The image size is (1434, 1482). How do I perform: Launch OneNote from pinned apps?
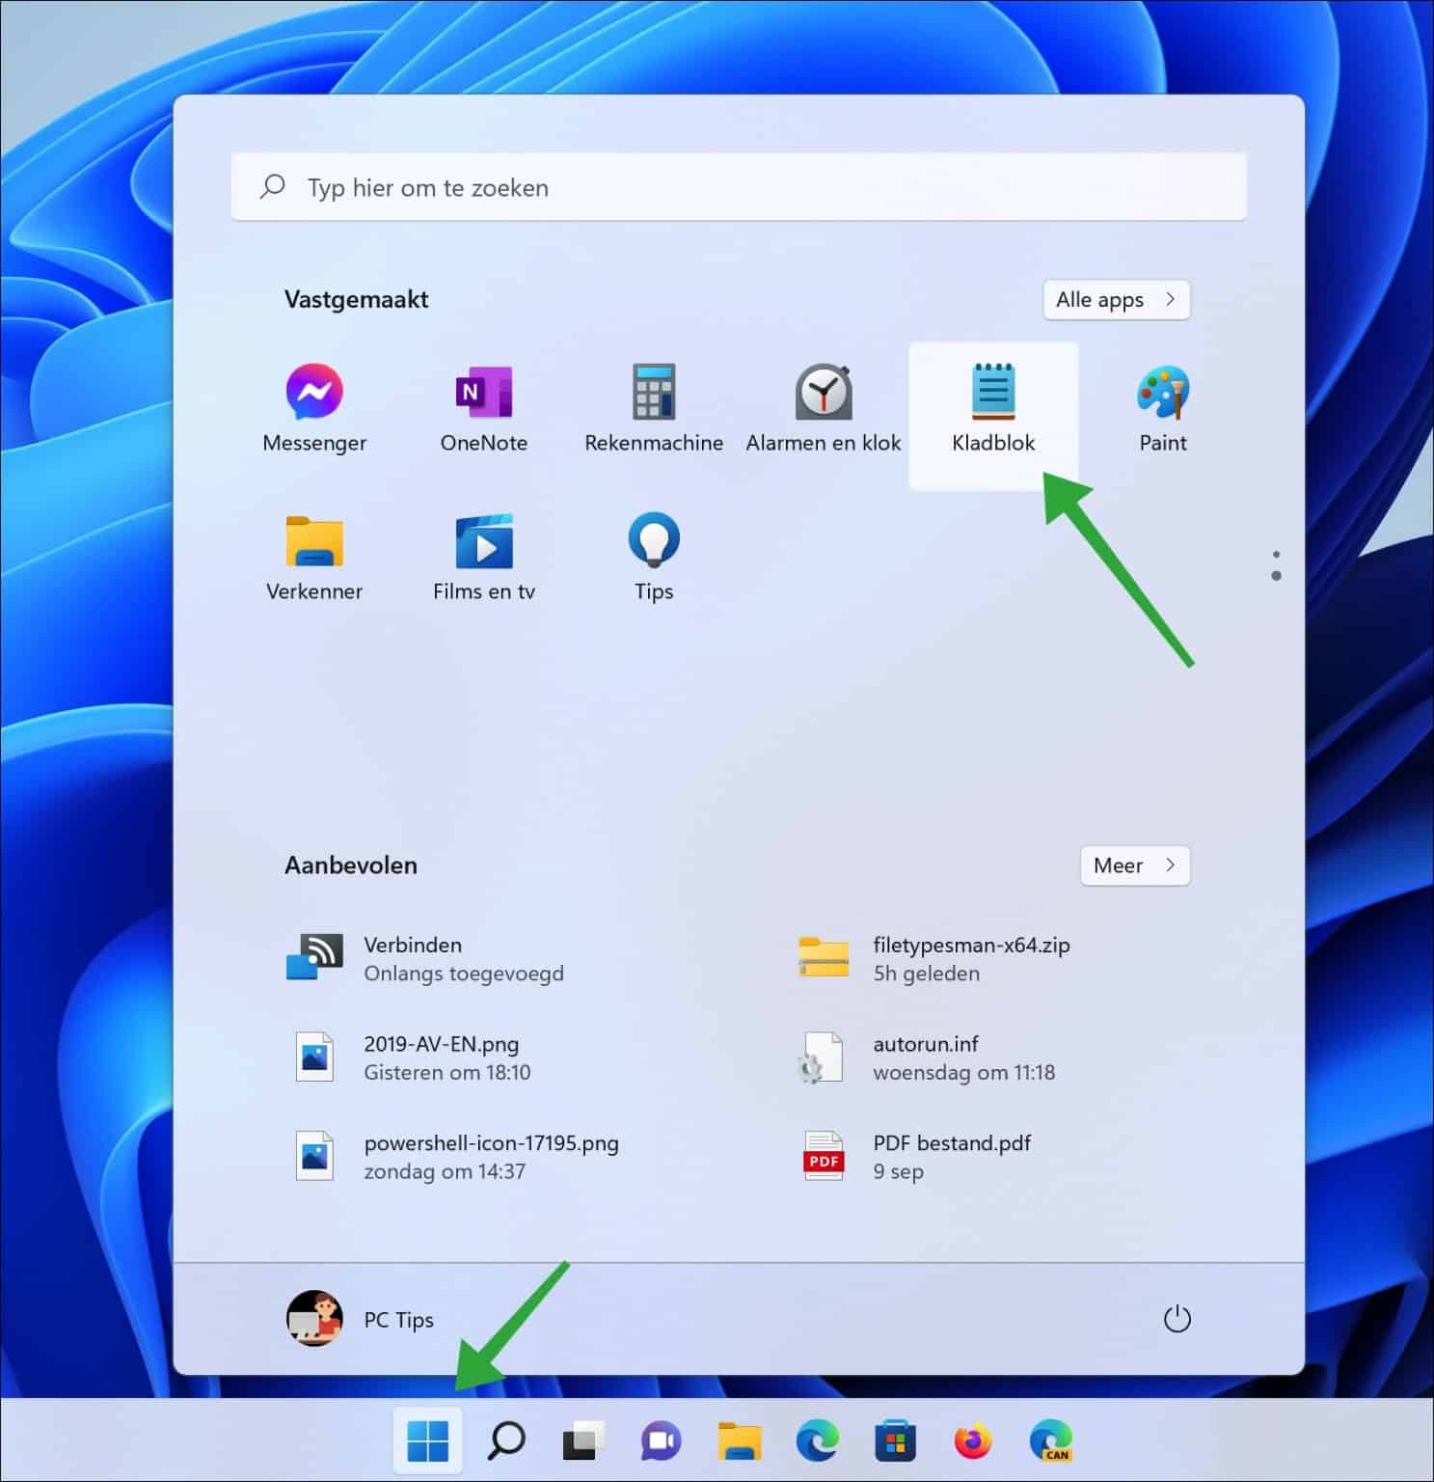point(484,409)
